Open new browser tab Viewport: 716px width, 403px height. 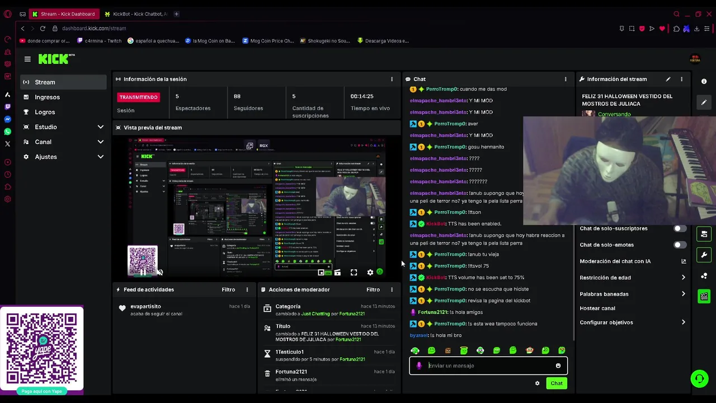[176, 14]
